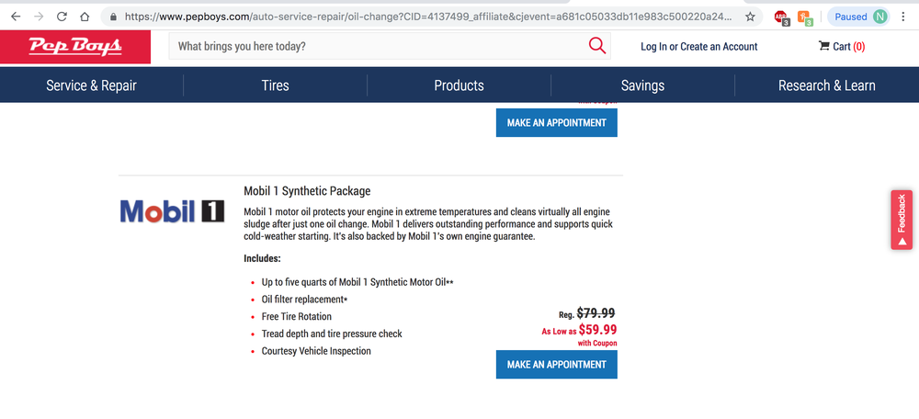This screenshot has height=419, width=919.
Task: Open the Tires navigation menu
Action: (275, 85)
